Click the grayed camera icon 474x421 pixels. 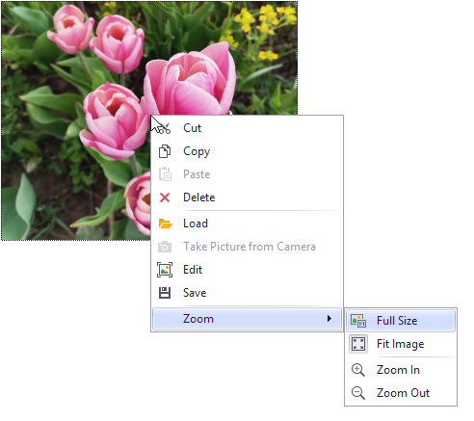[x=165, y=247]
